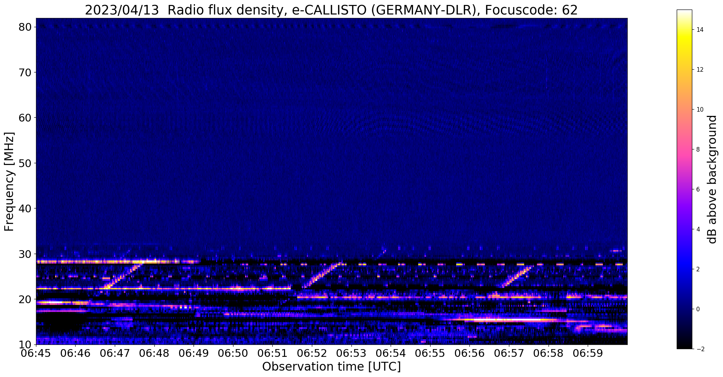Click the 30 MHz frequency tick label
The image size is (723, 377).
click(26, 254)
